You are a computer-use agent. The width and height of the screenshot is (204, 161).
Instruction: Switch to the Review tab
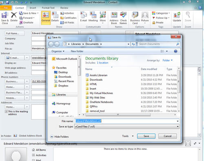(x=64, y=8)
